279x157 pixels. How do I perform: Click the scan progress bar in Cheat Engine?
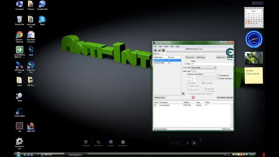click(196, 51)
